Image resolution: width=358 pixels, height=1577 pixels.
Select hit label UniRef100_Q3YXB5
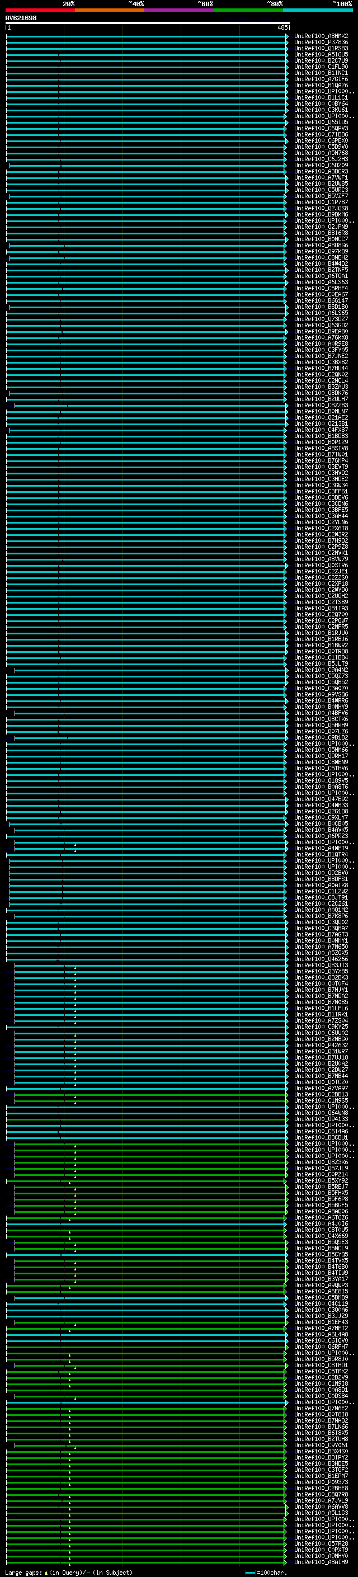click(x=321, y=971)
